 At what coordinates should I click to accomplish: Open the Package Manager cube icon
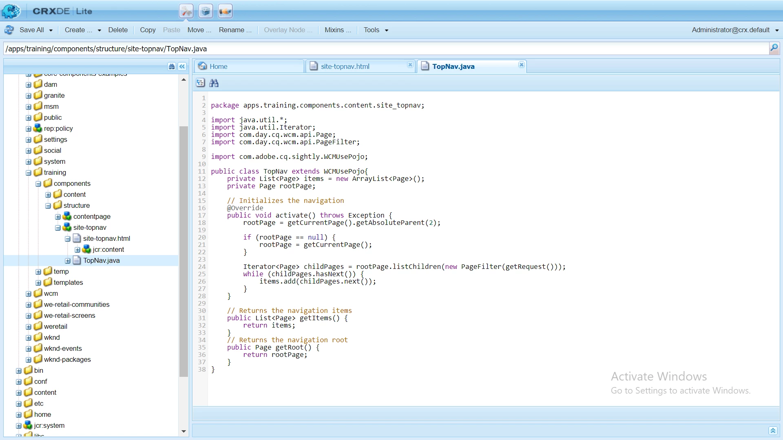(206, 11)
